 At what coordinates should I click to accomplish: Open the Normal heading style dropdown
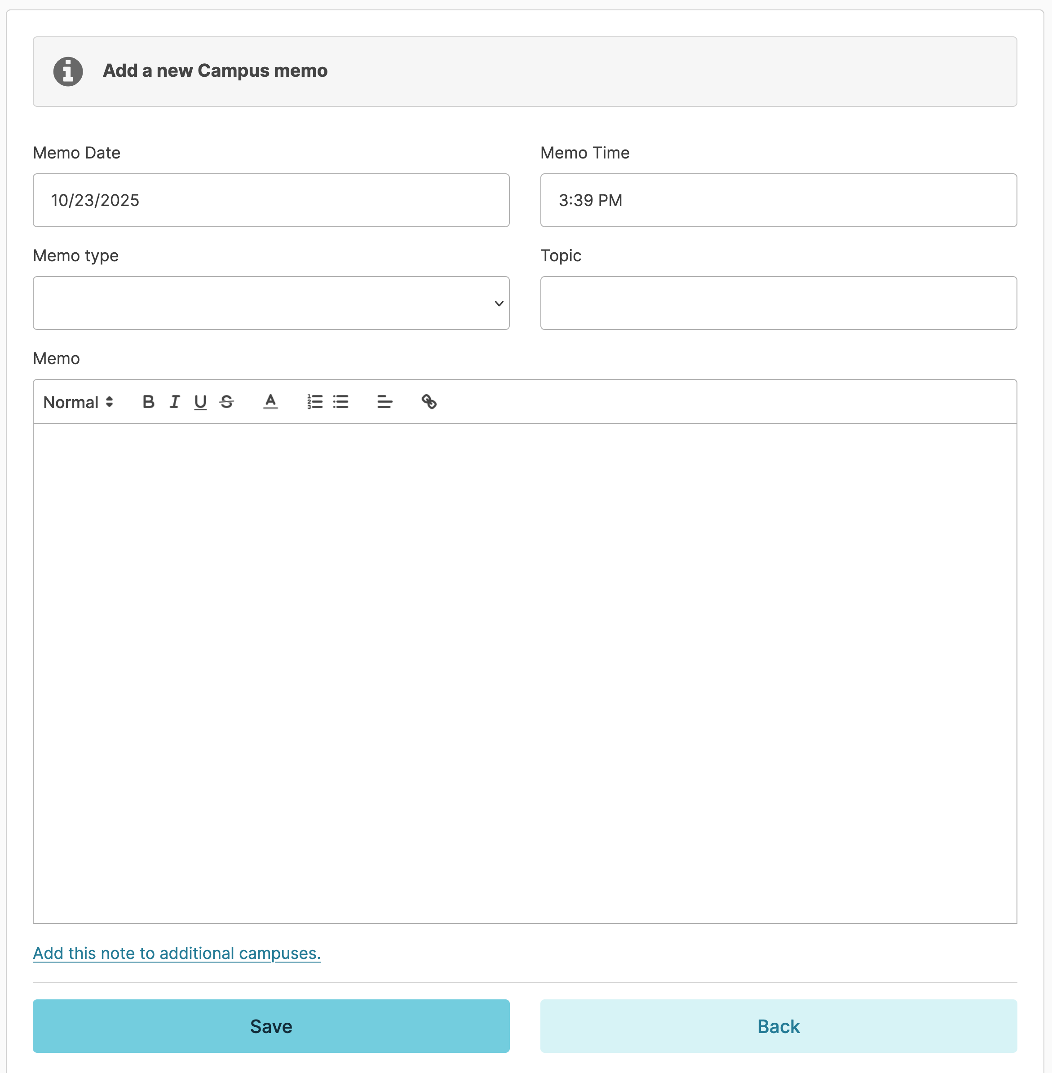coord(78,402)
